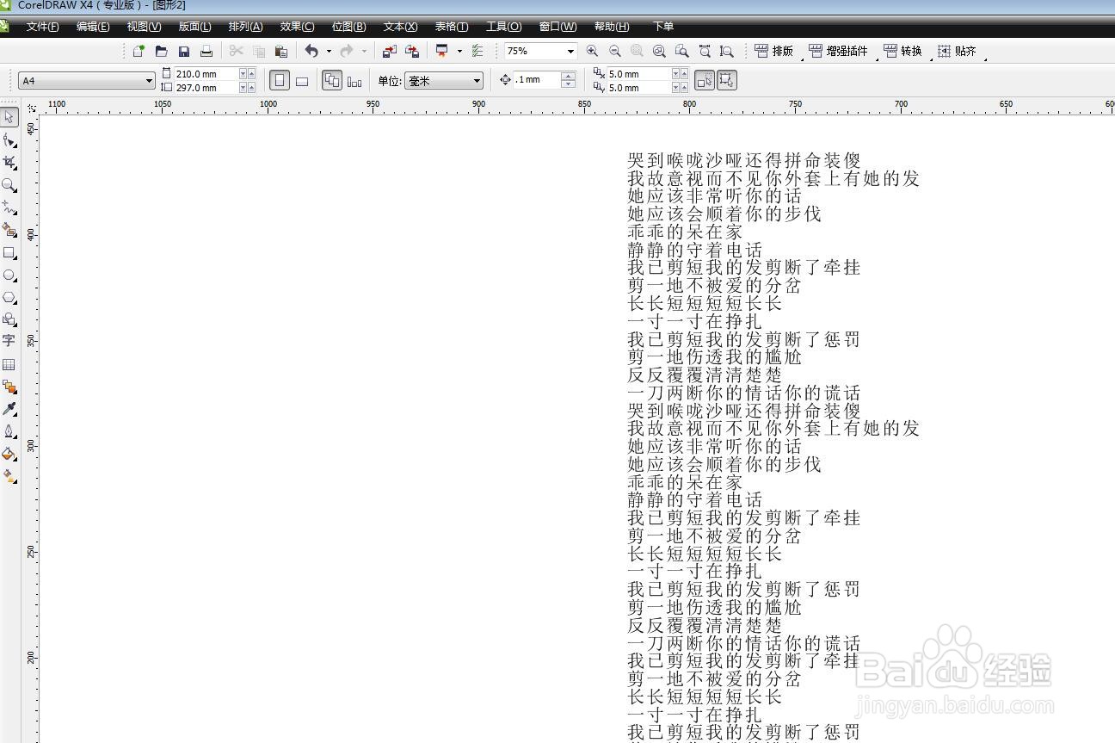Open the units (毫米) dropdown
The image size is (1115, 743).
click(x=477, y=81)
